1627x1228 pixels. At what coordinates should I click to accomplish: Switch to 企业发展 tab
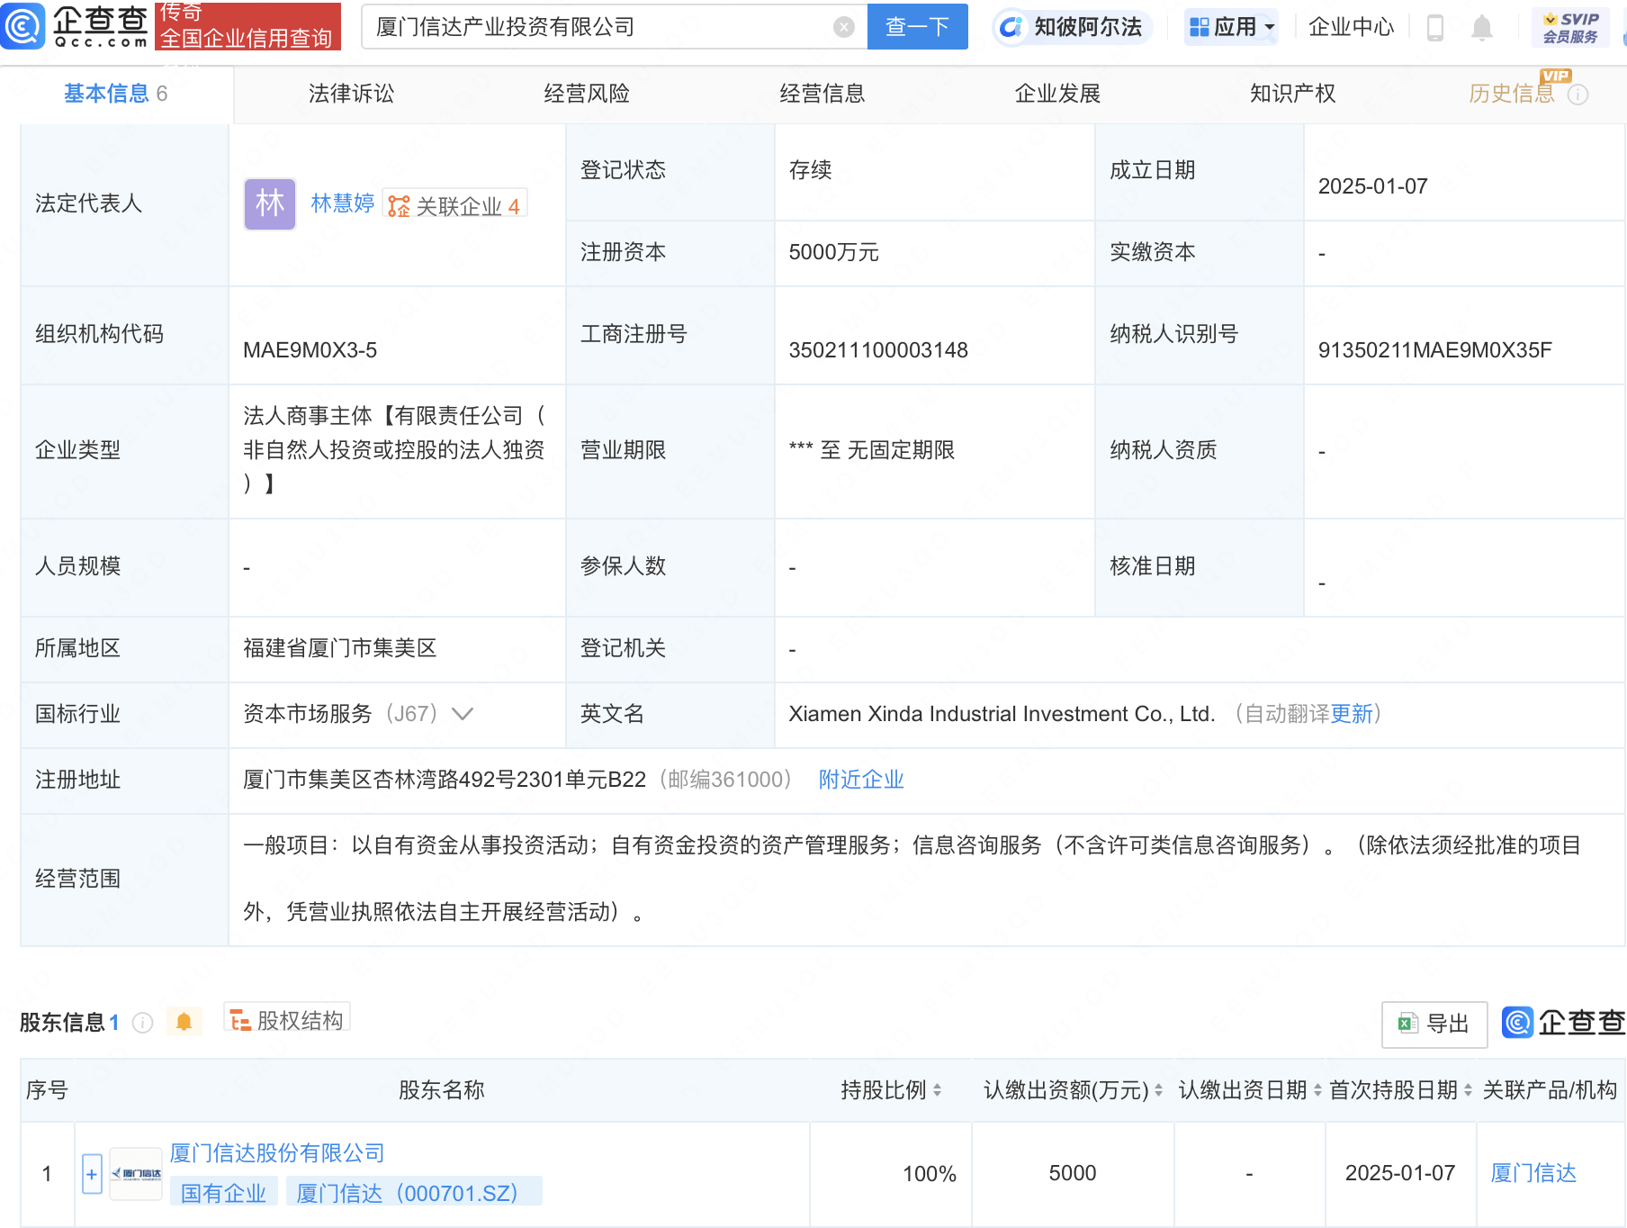point(1057,94)
